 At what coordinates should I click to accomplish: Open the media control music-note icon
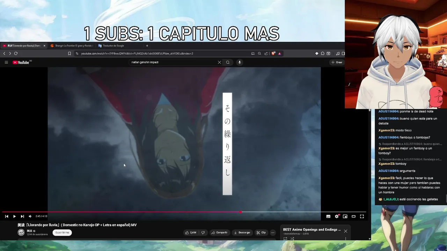[x=338, y=53]
